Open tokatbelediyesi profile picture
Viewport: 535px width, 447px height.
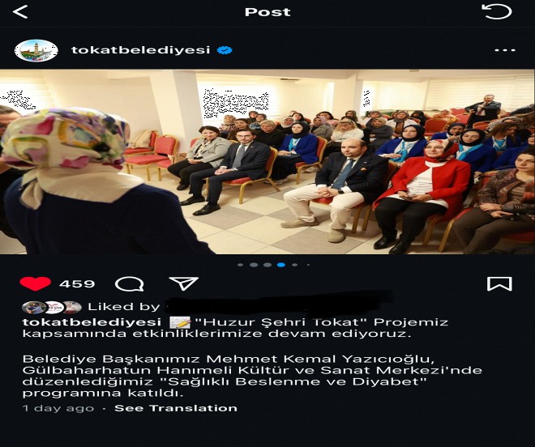(36, 50)
